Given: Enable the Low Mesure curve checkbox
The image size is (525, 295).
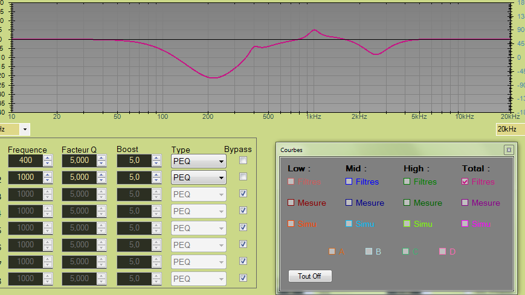Looking at the screenshot, I should click(291, 203).
